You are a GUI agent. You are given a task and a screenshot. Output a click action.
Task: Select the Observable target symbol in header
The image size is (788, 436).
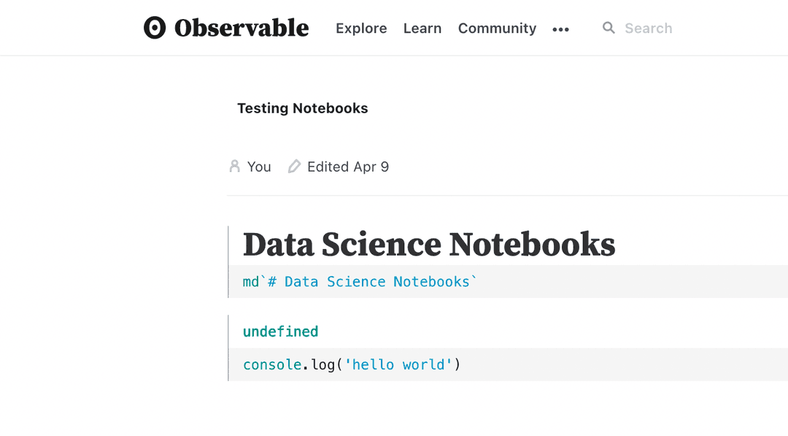pos(154,27)
